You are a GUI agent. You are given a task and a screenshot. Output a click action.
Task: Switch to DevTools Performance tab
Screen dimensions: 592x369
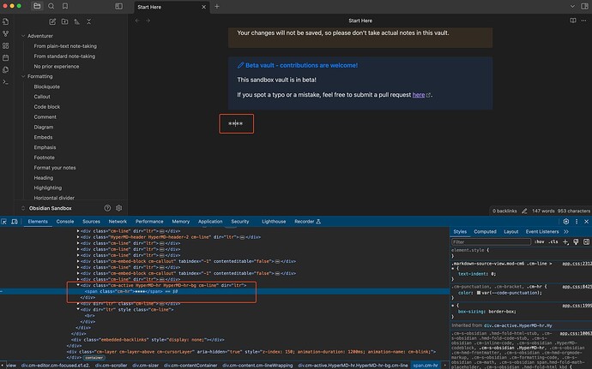click(149, 222)
